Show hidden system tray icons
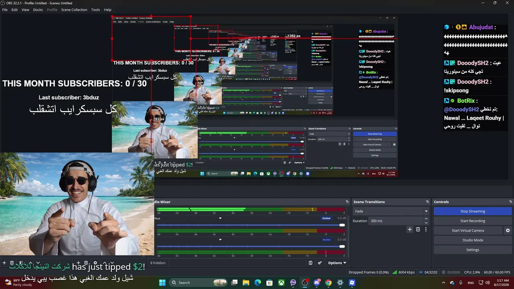The image size is (514, 289). point(443,283)
